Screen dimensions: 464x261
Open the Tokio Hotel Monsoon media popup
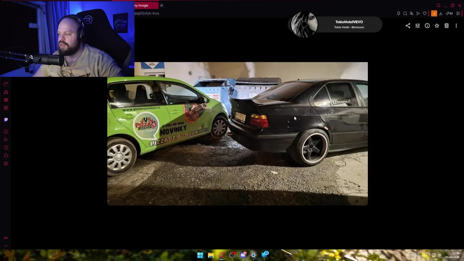point(335,25)
